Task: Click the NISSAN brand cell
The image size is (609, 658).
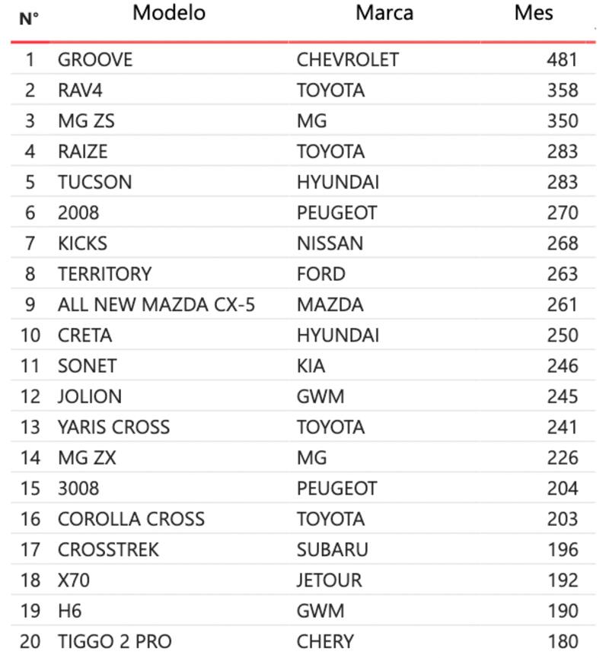Action: (330, 243)
